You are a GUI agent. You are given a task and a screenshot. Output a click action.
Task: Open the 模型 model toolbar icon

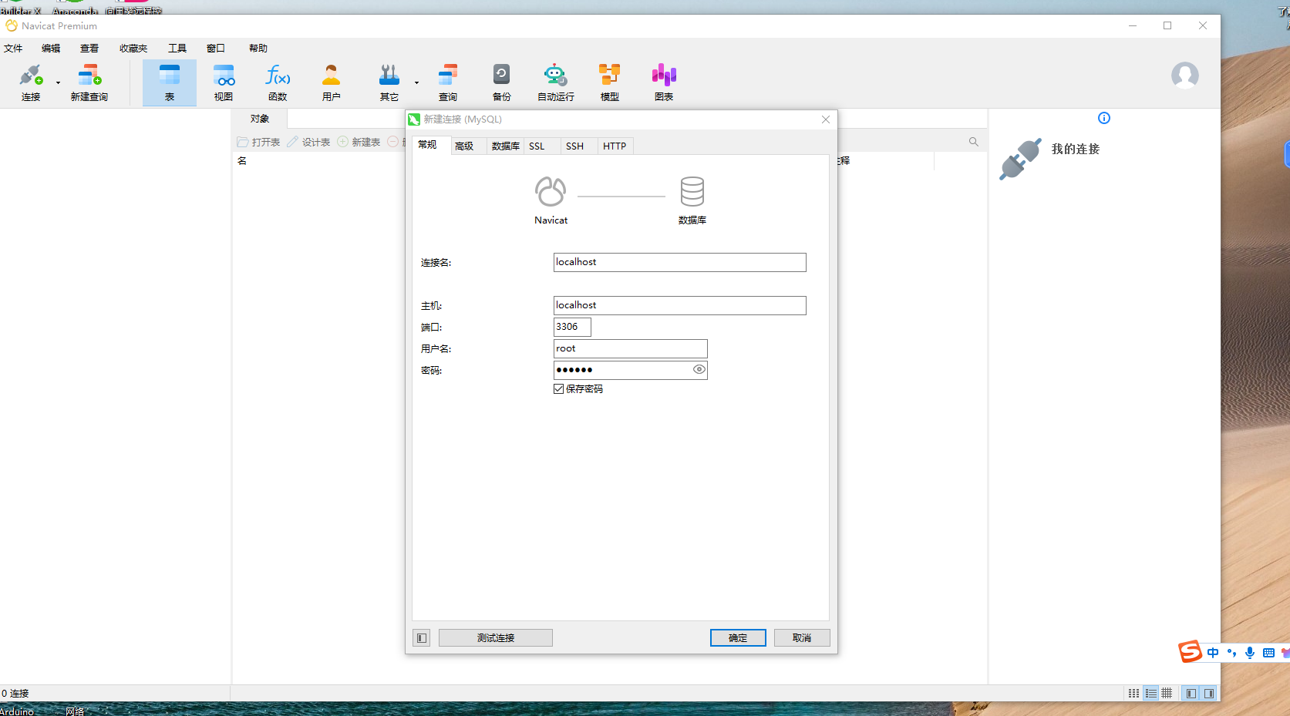point(610,82)
